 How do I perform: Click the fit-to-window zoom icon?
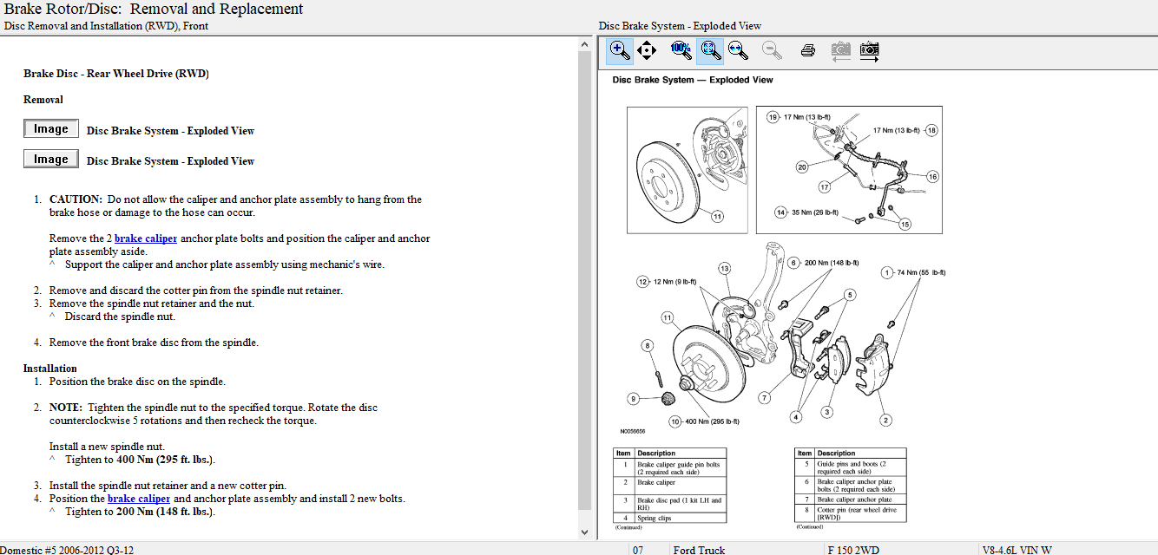(x=710, y=50)
